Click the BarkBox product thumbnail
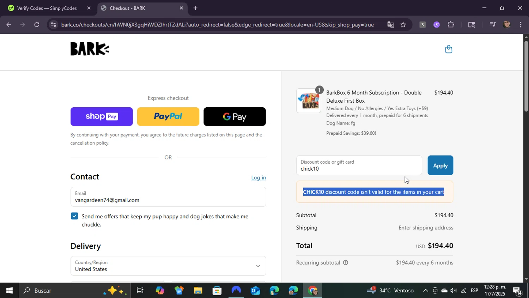Screen dimensions: 529x298 point(309,101)
